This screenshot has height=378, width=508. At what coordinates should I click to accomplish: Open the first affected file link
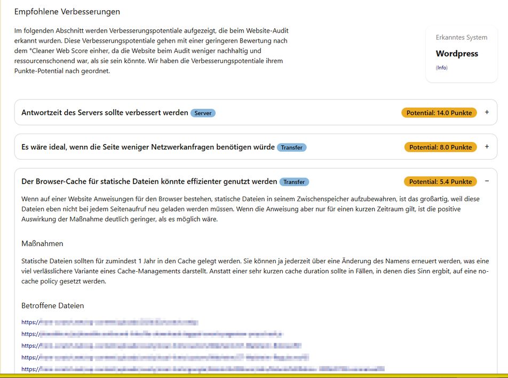110,322
